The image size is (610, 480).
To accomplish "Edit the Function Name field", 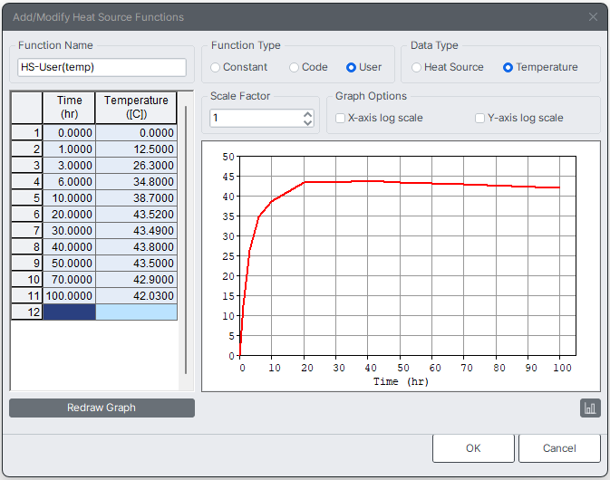I will point(102,67).
